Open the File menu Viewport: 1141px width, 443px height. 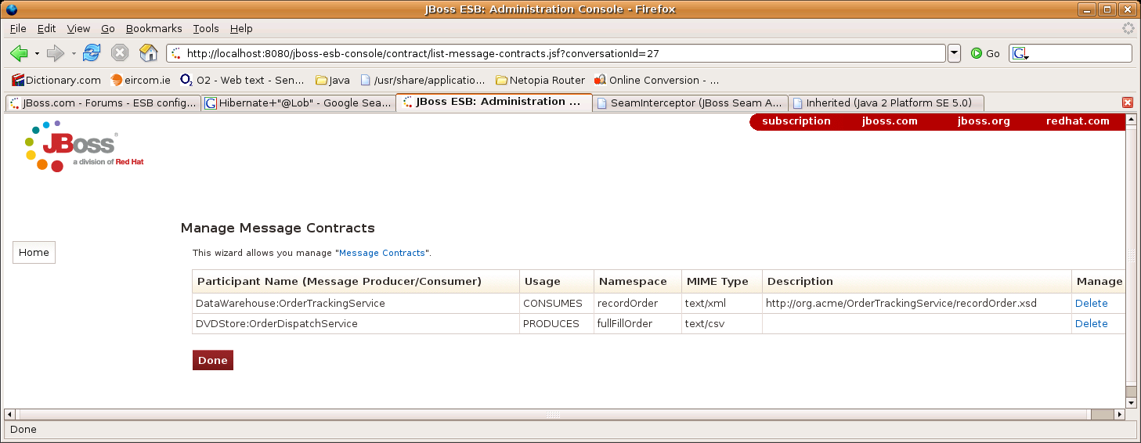18,28
